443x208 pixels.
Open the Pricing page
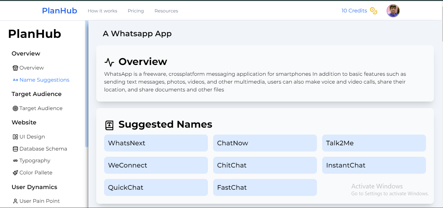[x=136, y=11]
